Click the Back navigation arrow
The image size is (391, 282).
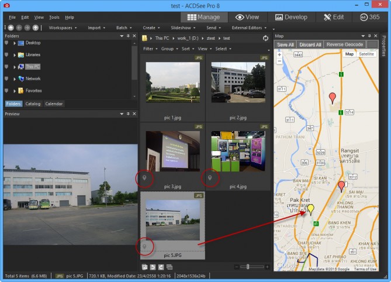point(19,27)
